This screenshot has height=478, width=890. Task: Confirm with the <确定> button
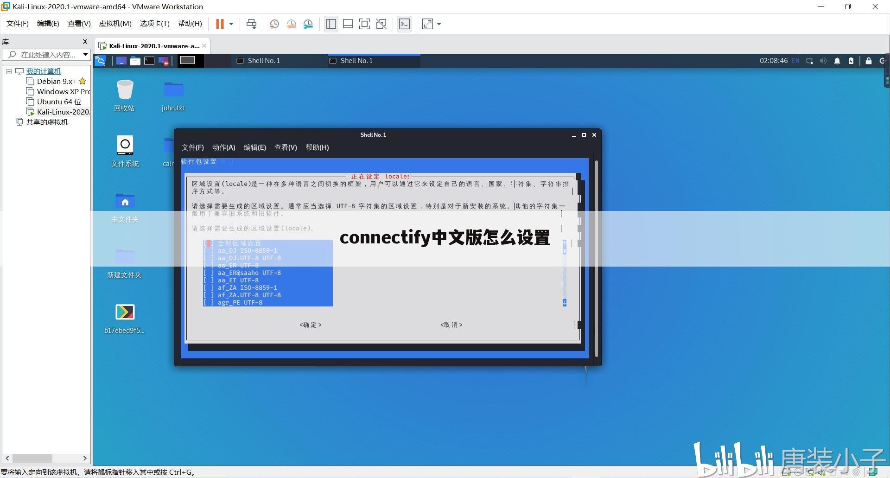tap(311, 325)
